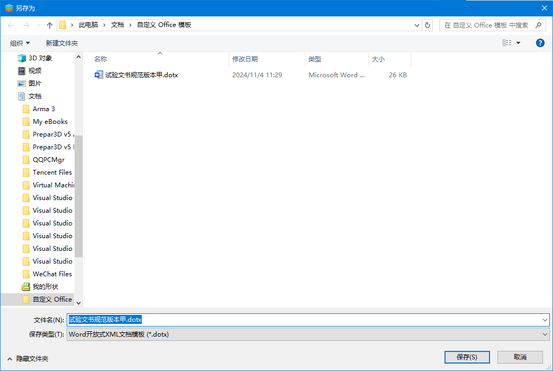Open the QQPCMgr folder
553x371 pixels.
(49, 160)
